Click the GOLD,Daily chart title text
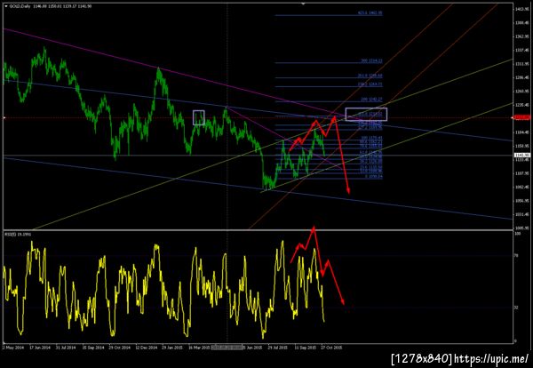Viewport: 533px width, 368px height. pos(19,6)
